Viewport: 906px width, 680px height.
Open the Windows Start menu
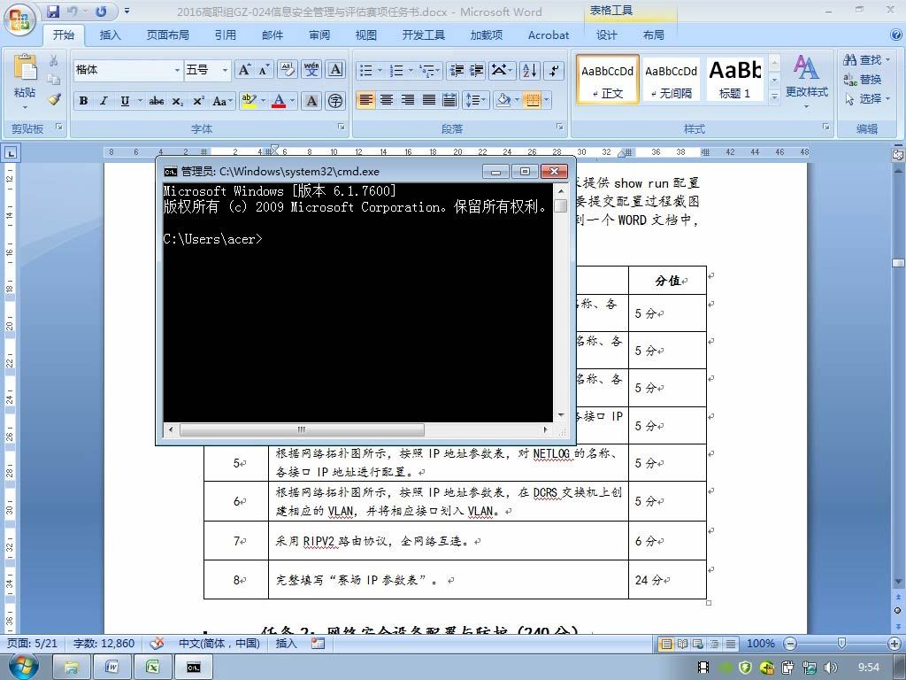[x=23, y=667]
